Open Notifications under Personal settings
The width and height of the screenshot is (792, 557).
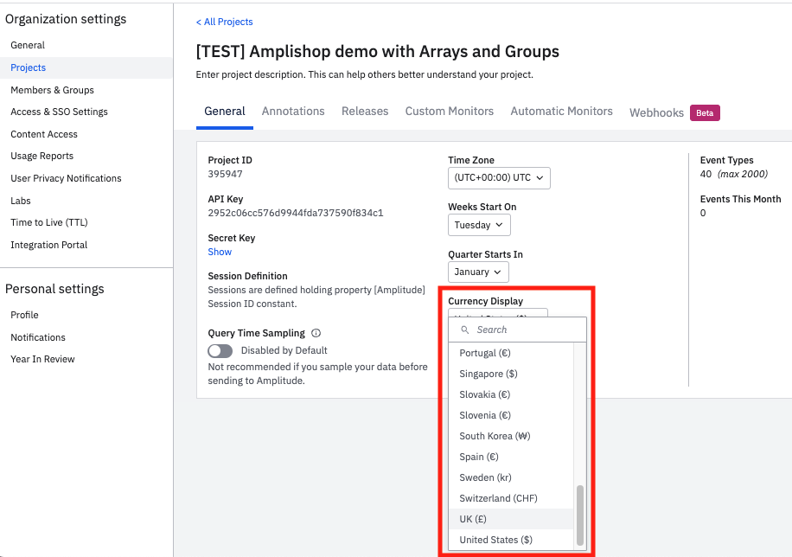point(38,337)
